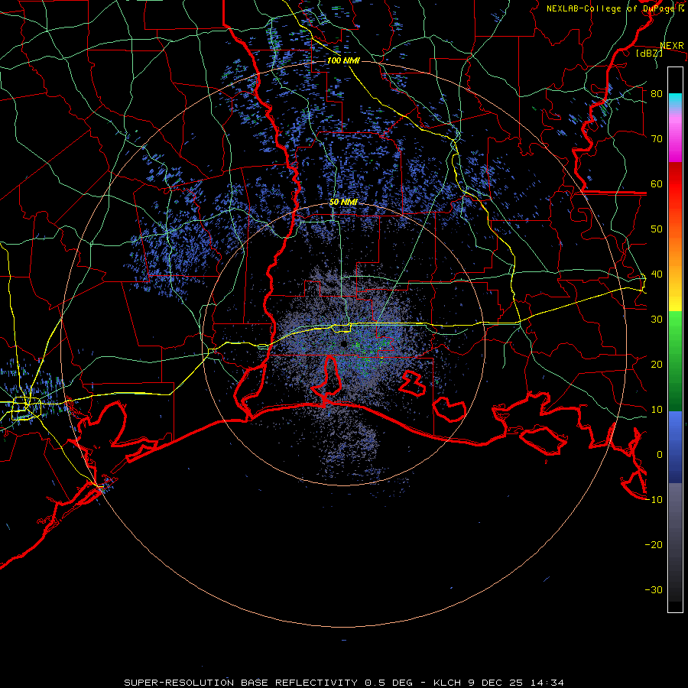The height and width of the screenshot is (688, 688).
Task: Click the 50 dBZ scale value
Action: pyautogui.click(x=657, y=229)
